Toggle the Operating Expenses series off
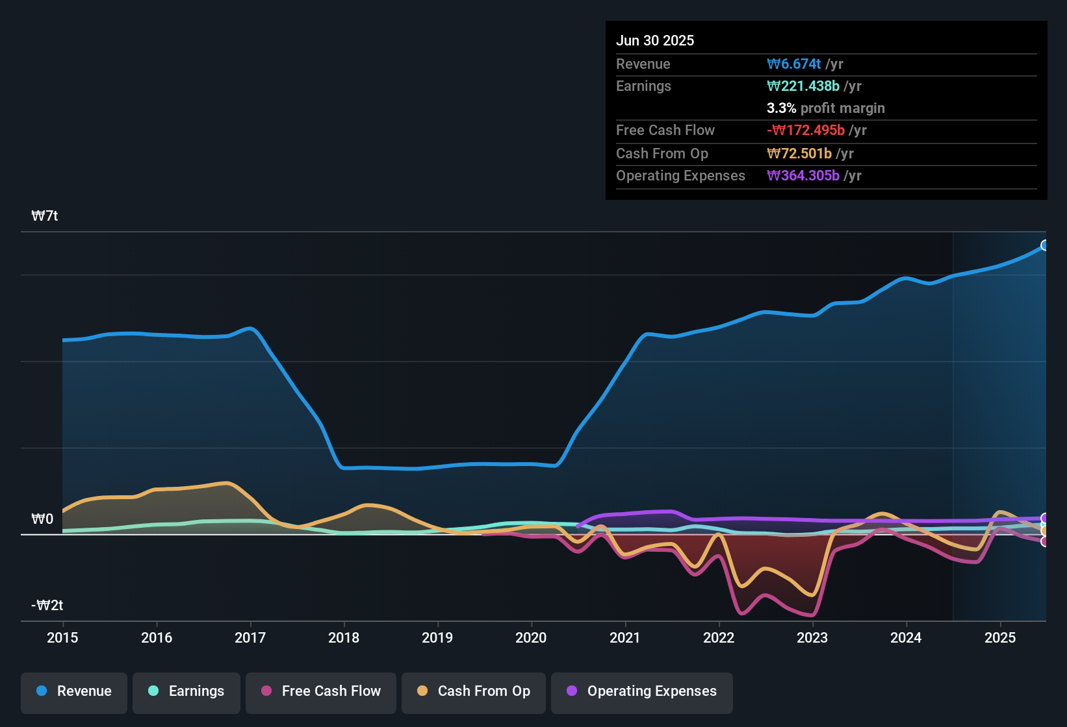Screen dimensions: 1067x727 pyautogui.click(x=641, y=691)
